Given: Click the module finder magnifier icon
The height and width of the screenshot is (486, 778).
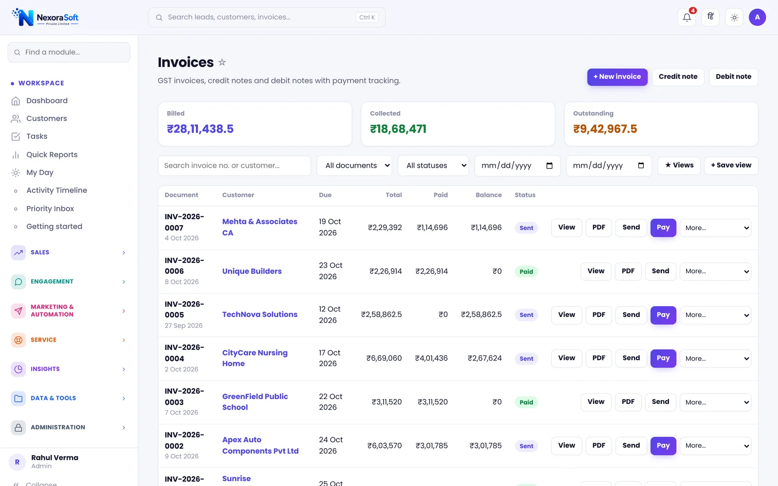Looking at the screenshot, I should [18, 52].
